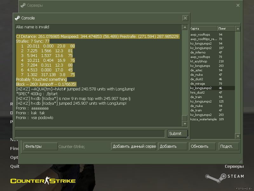Click the short Добавить button
The width and height of the screenshot is (254, 191).
click(x=173, y=146)
